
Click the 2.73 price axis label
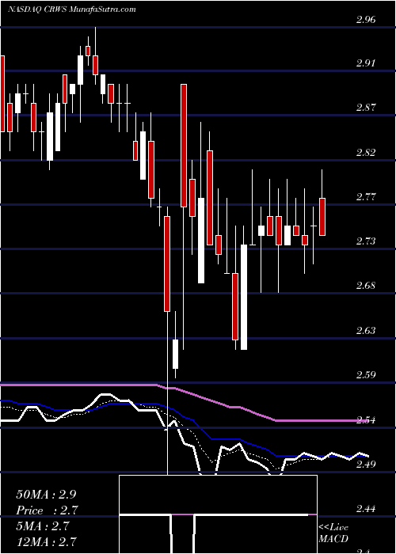point(366,241)
